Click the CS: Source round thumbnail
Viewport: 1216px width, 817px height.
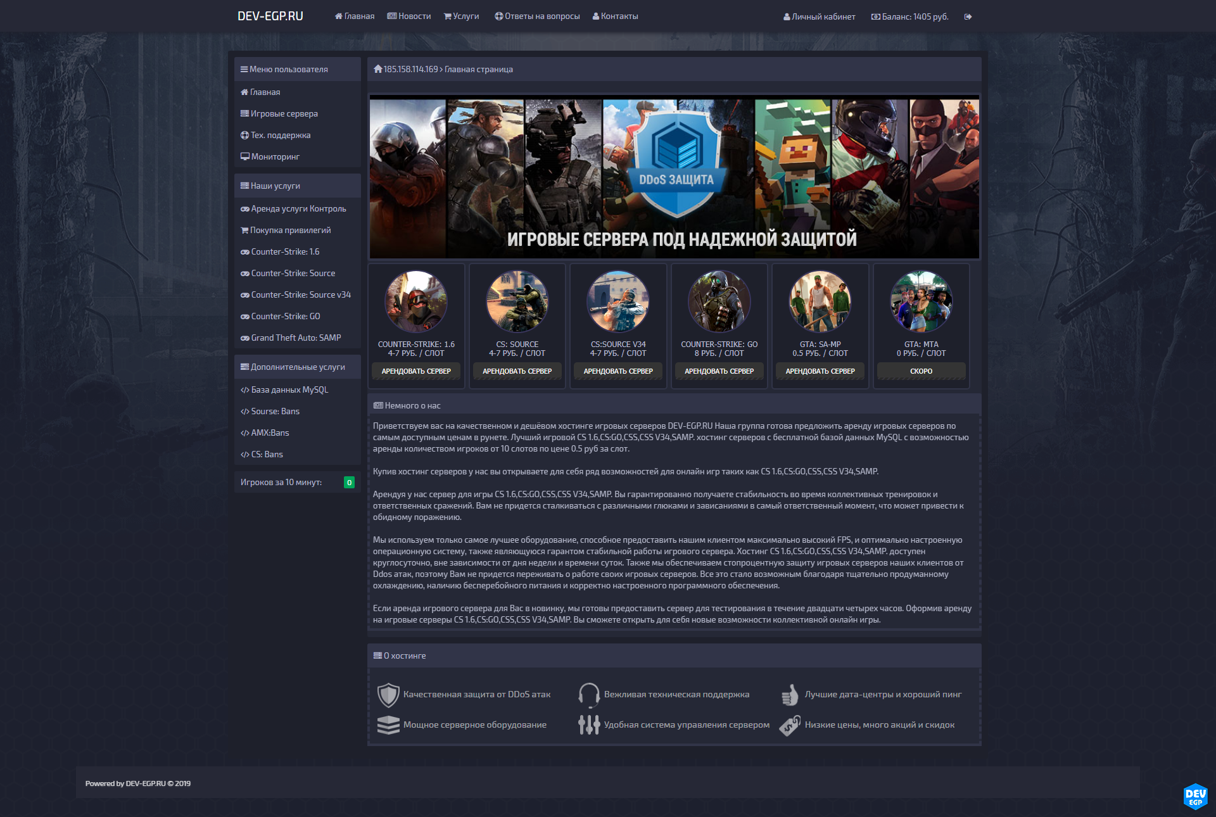[x=517, y=301]
